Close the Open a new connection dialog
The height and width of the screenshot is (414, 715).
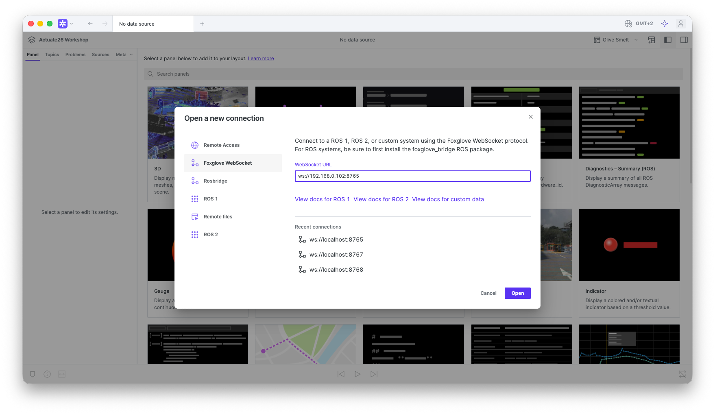[530, 117]
